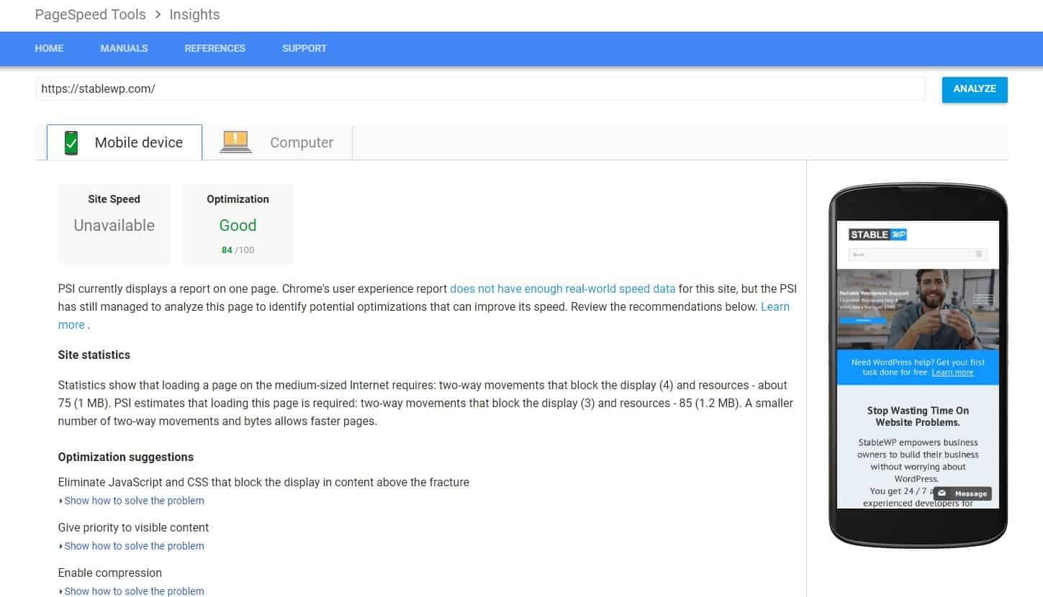Viewport: 1043px width, 597px height.
Task: Open the MANUALS menu item
Action: pyautogui.click(x=124, y=48)
